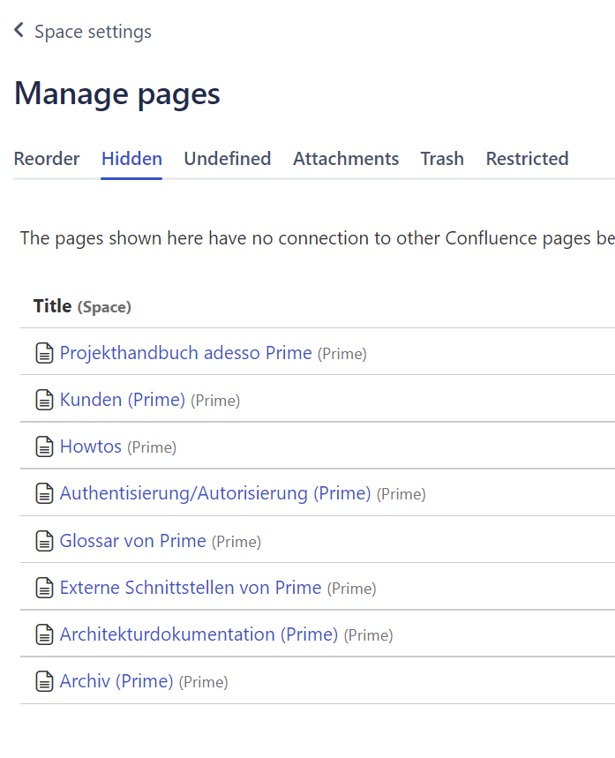Open Glossar von Prime page link

tap(132, 540)
